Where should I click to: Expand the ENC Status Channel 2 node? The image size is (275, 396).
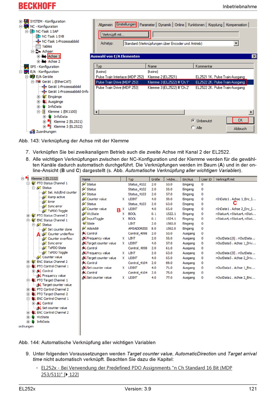click(x=28, y=262)
